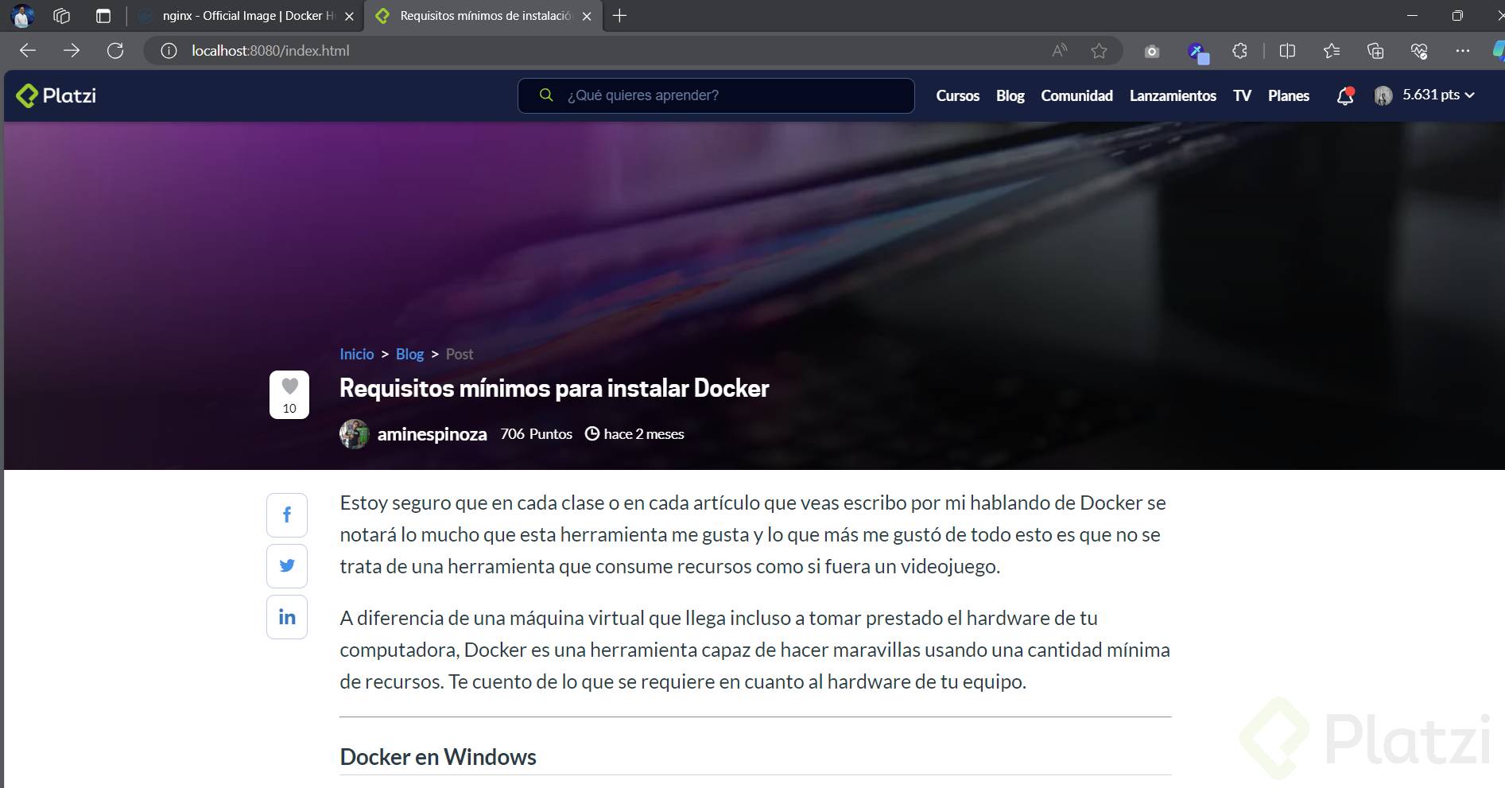The image size is (1505, 788).
Task: Follow the Blog breadcrumb link
Action: [409, 355]
